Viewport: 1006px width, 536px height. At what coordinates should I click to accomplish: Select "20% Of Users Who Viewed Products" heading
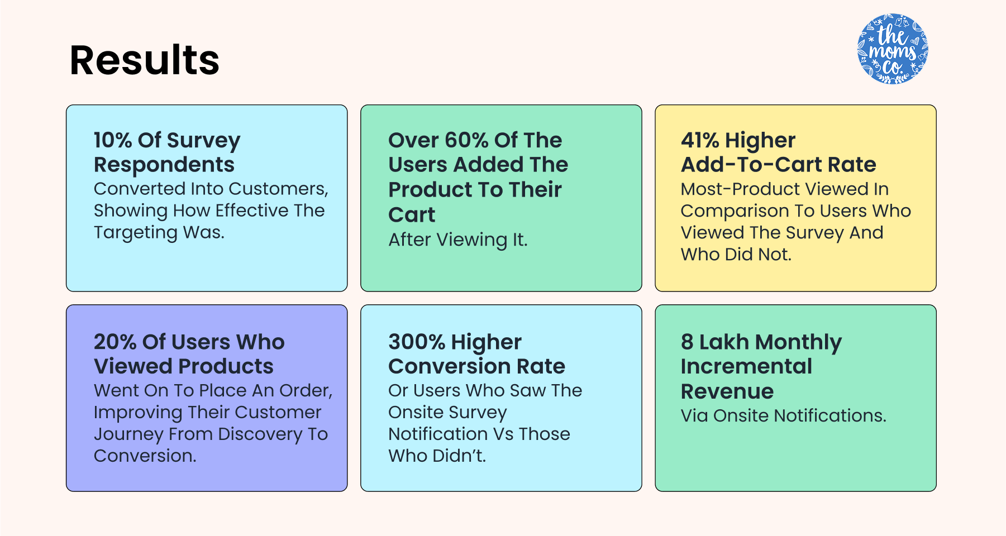189,354
